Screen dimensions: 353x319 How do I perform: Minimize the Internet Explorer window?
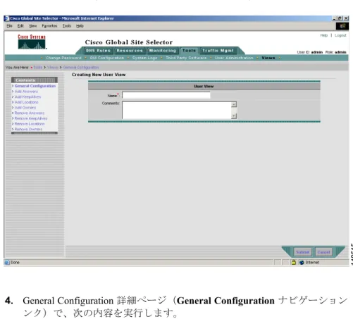335,18
